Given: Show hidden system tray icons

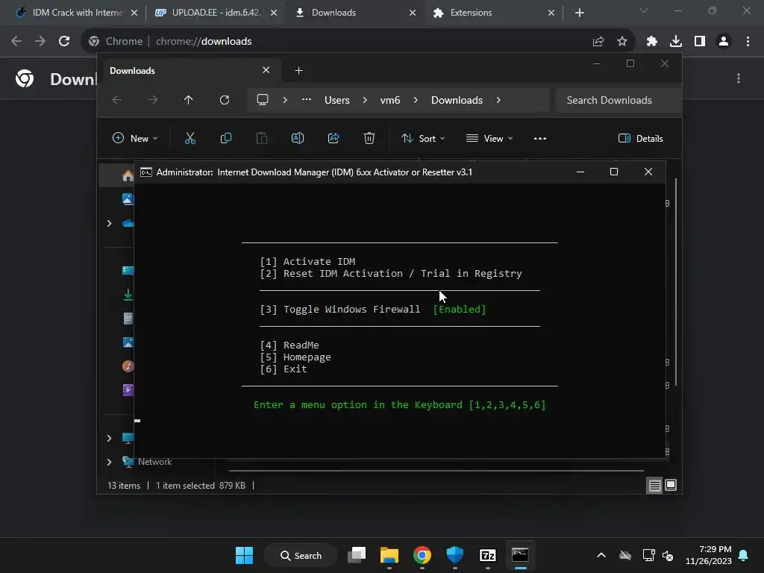Looking at the screenshot, I should 601,555.
